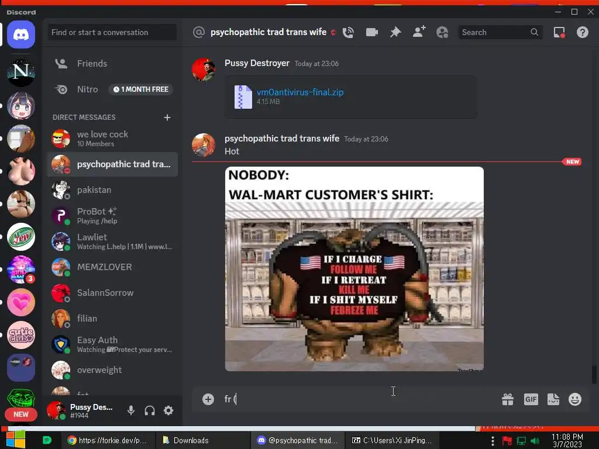Open User Settings gear
The width and height of the screenshot is (599, 449).
(x=168, y=410)
